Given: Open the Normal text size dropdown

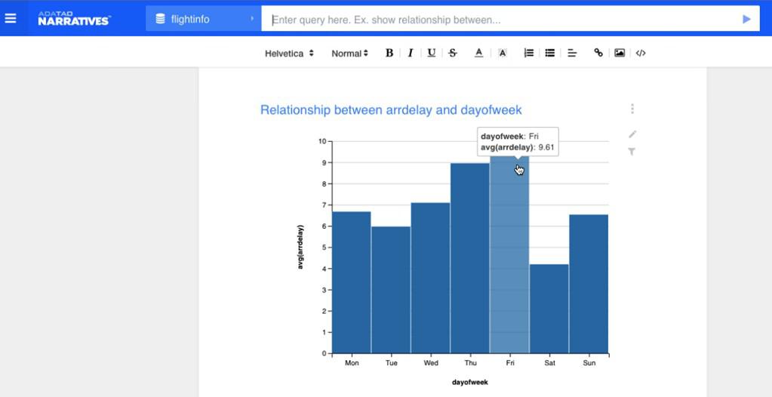Looking at the screenshot, I should click(349, 54).
